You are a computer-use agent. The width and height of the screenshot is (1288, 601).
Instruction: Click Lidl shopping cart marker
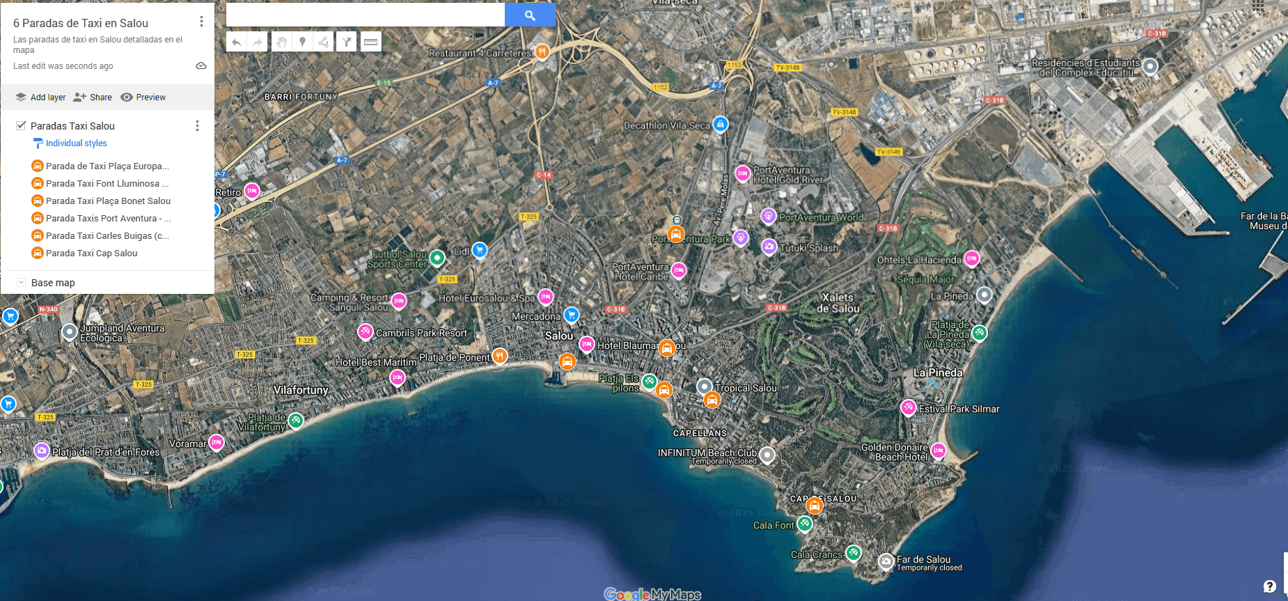coord(480,249)
